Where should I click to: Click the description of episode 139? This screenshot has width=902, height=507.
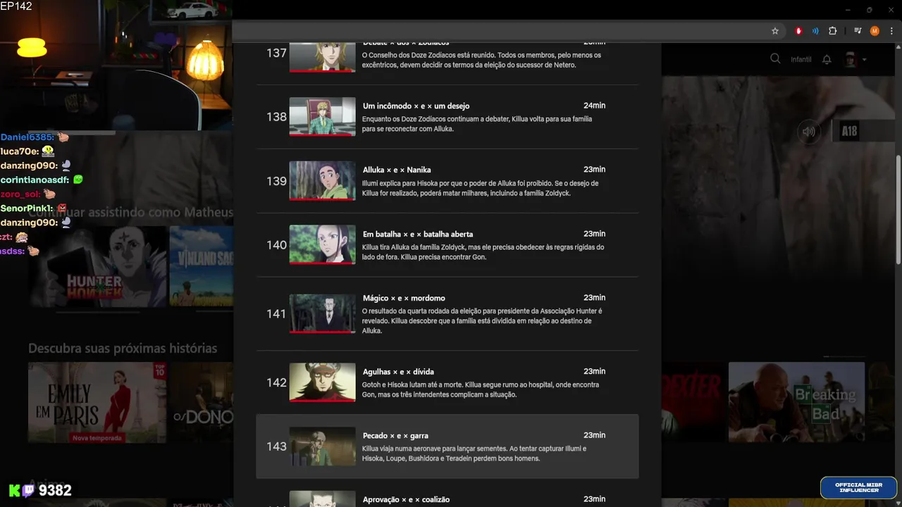pyautogui.click(x=481, y=188)
